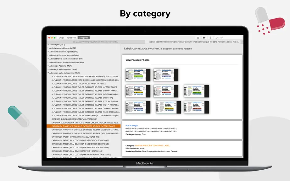Screen dimensions: 290x181
Task: Select the Categories tab
Action: point(83,38)
